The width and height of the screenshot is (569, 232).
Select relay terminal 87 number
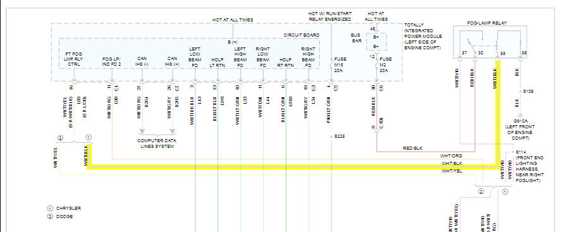(464, 53)
